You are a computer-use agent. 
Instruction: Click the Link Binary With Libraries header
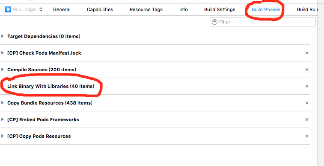[51, 86]
